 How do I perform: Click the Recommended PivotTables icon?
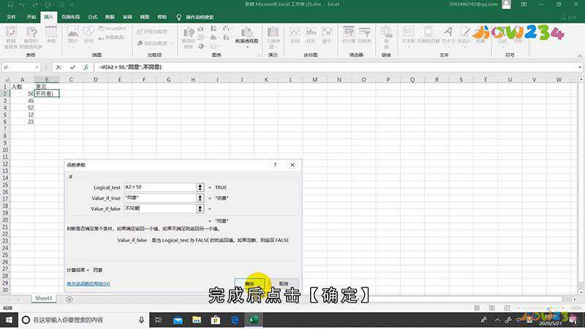(31, 37)
